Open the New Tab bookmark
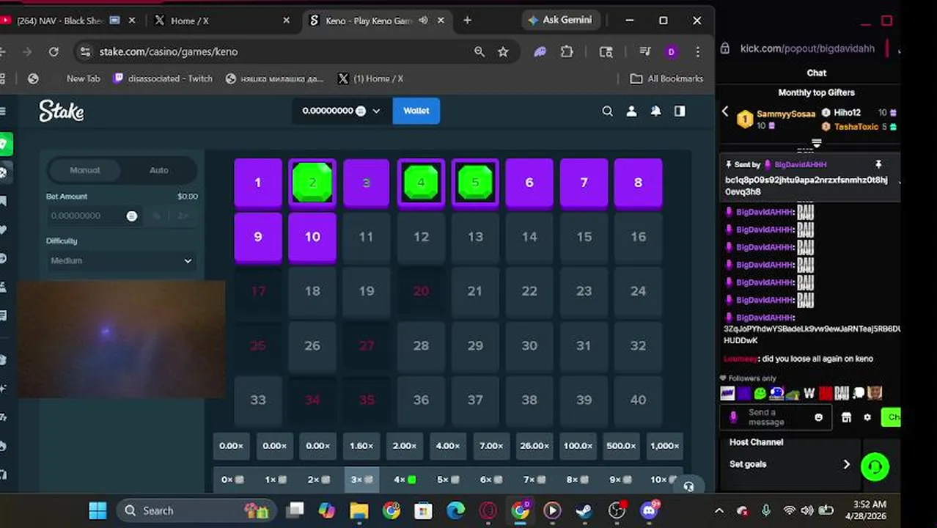 pyautogui.click(x=83, y=78)
